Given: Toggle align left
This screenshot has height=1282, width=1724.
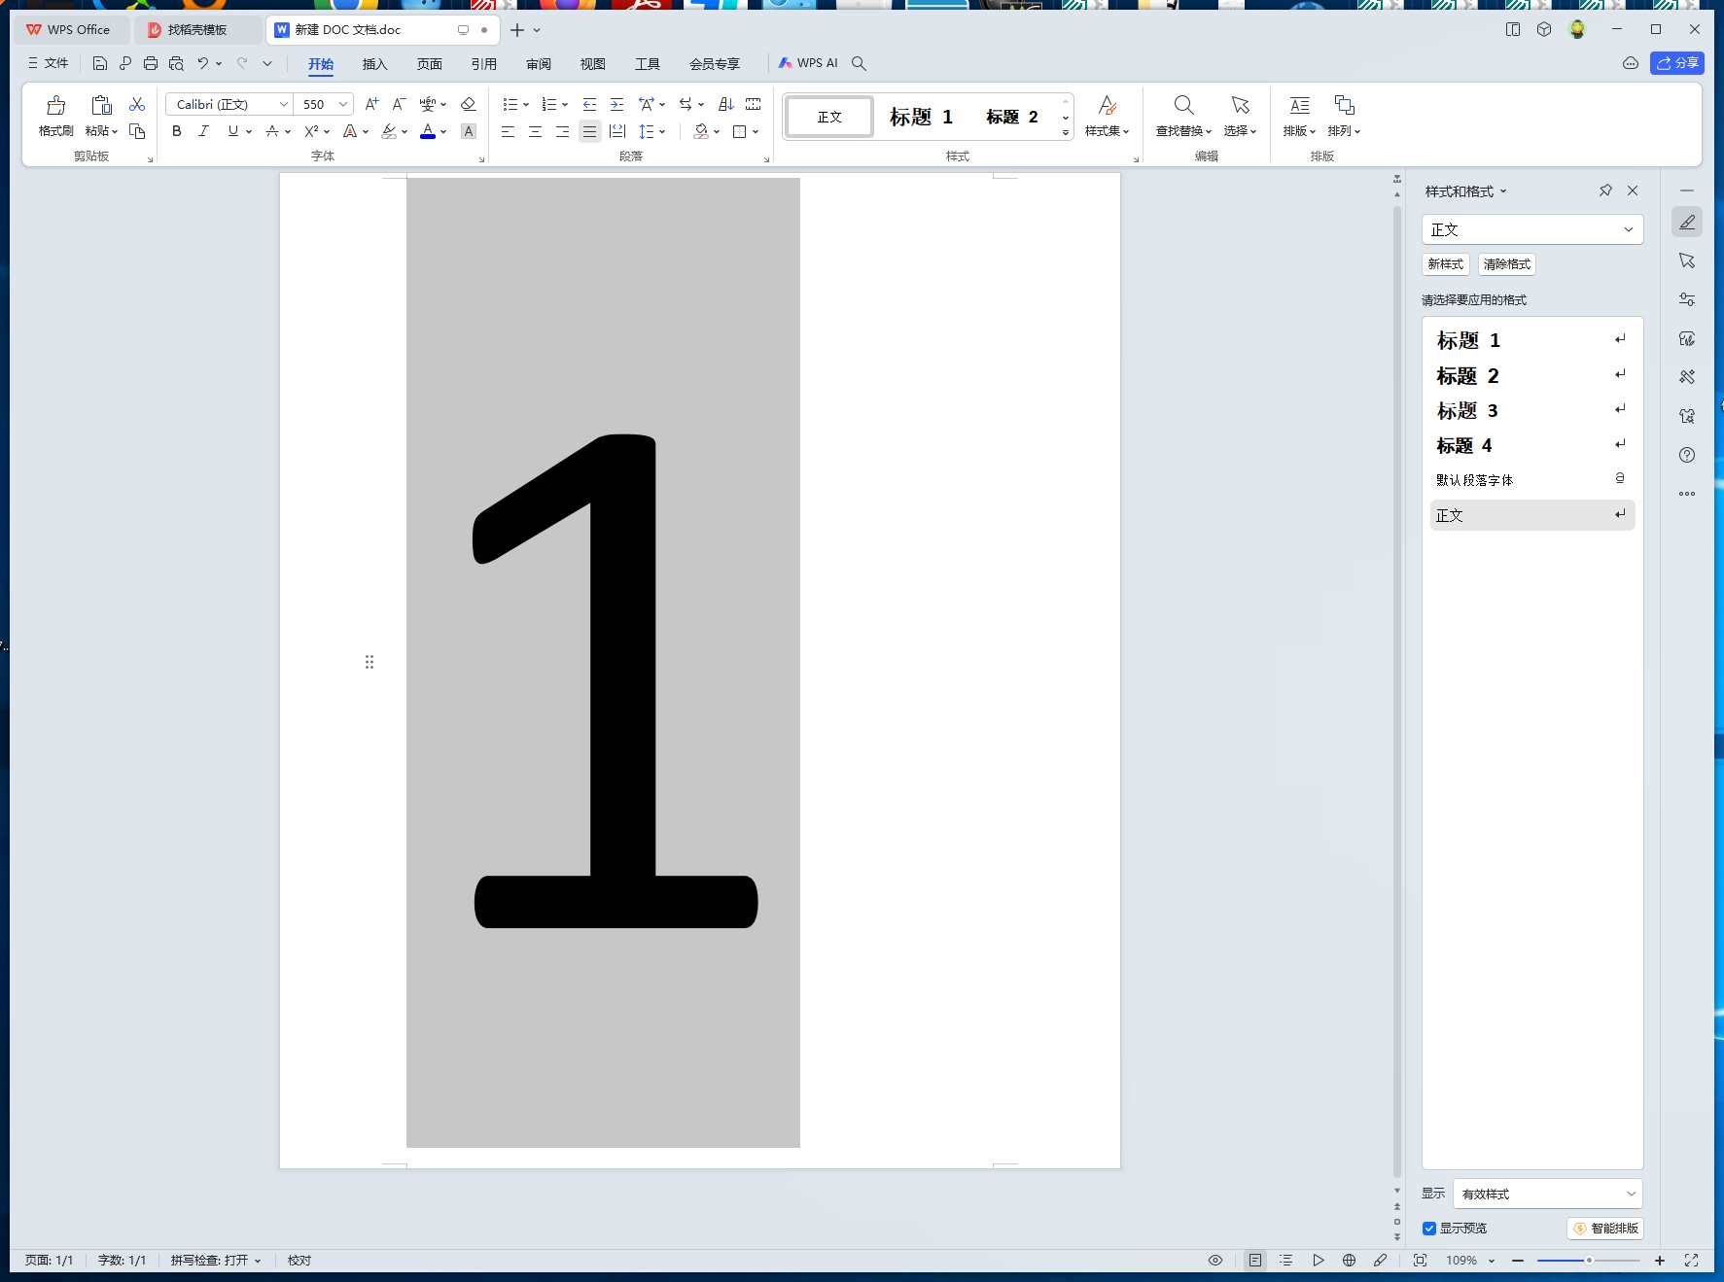Looking at the screenshot, I should [508, 131].
